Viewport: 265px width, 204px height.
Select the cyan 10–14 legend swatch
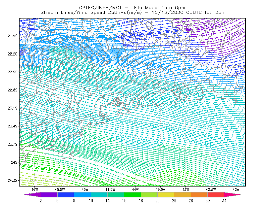click(99, 194)
